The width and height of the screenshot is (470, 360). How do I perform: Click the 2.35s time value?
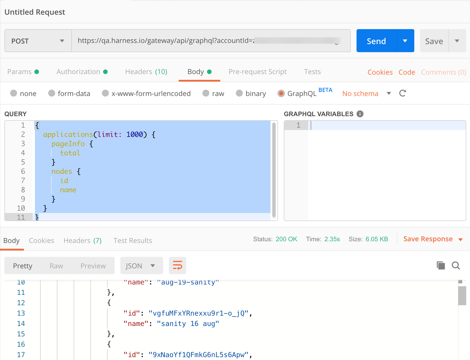[332, 239]
